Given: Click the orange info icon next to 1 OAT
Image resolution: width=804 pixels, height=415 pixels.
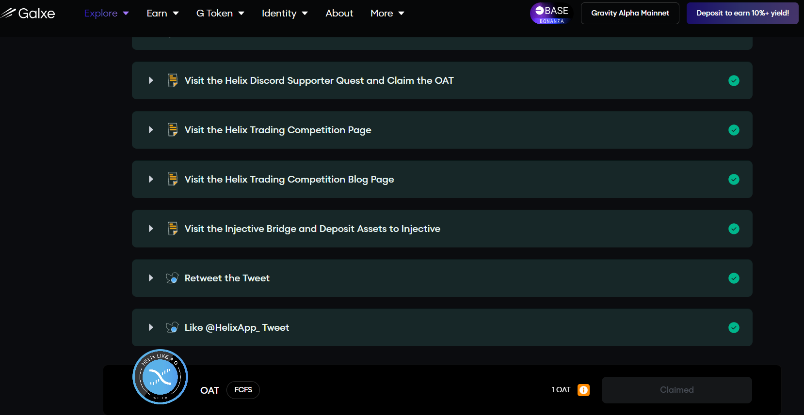Looking at the screenshot, I should [583, 390].
